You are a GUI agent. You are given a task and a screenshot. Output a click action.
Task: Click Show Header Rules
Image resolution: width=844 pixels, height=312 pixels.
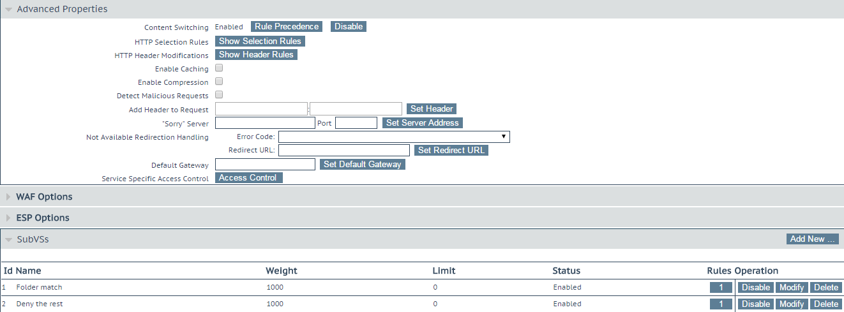tap(256, 54)
